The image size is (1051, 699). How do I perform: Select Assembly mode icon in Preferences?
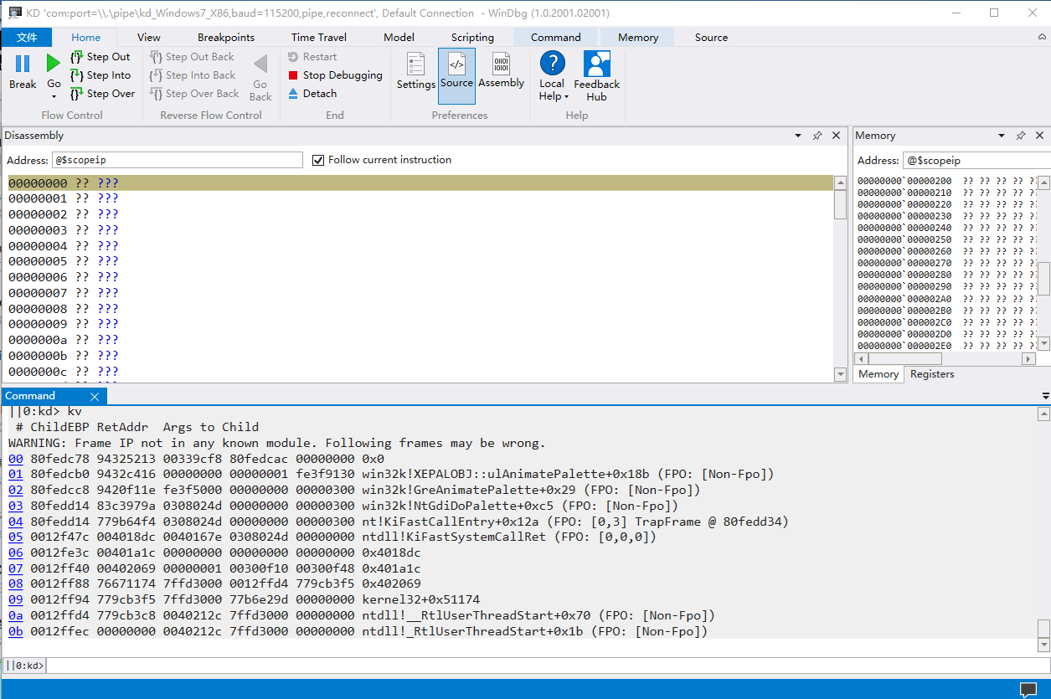click(501, 64)
